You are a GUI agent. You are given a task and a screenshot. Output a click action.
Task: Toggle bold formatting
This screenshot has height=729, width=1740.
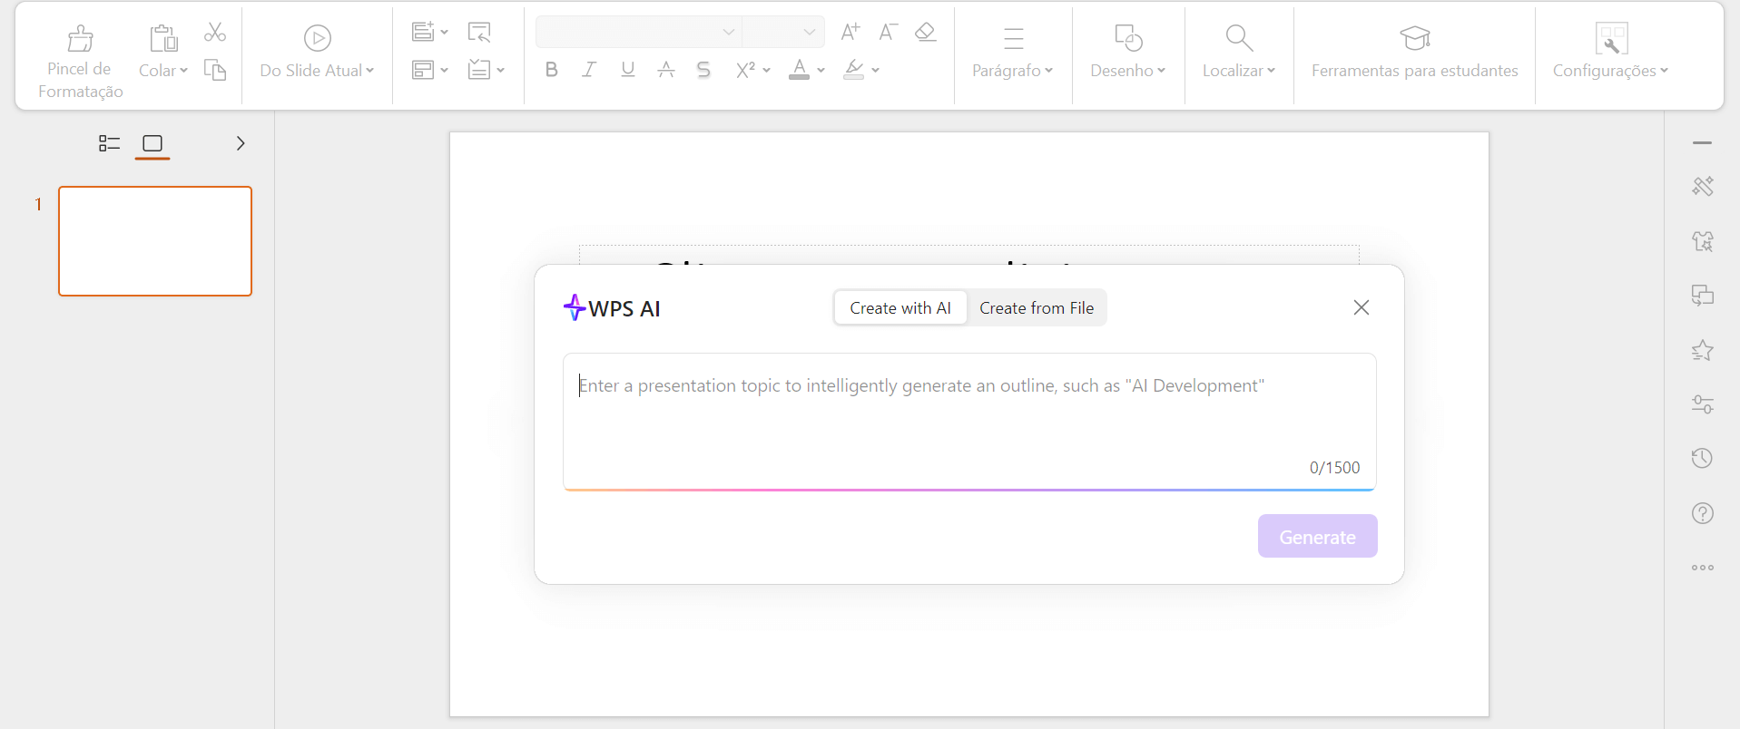click(x=551, y=69)
